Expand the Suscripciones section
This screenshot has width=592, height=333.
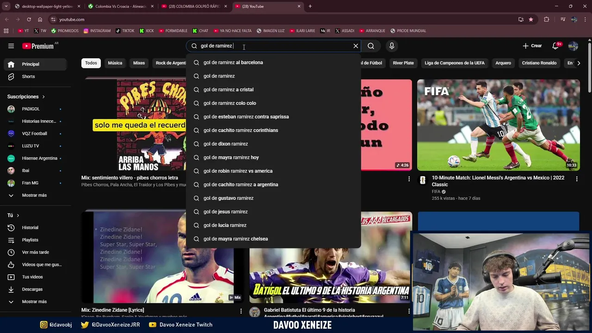26,97
